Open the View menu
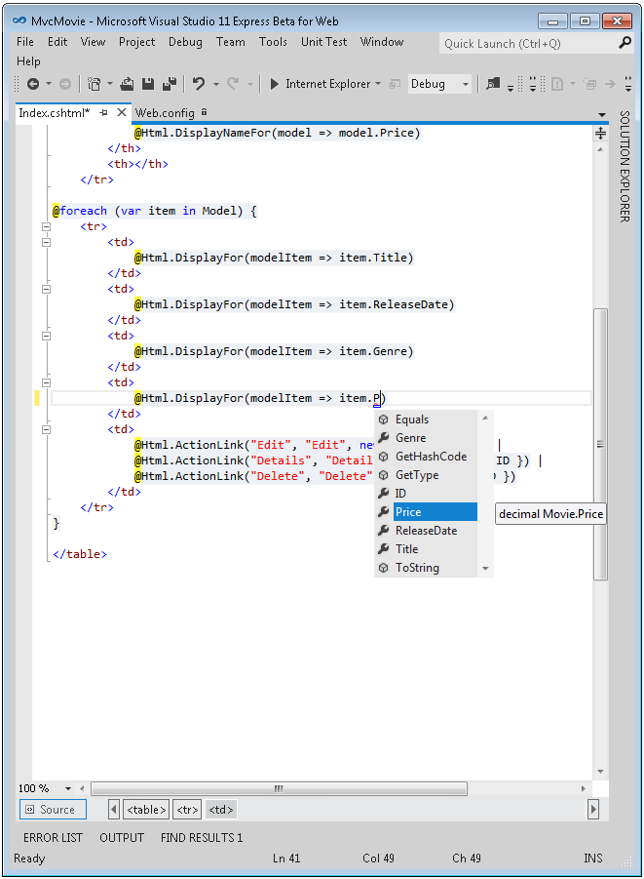644x879 pixels. 93,42
